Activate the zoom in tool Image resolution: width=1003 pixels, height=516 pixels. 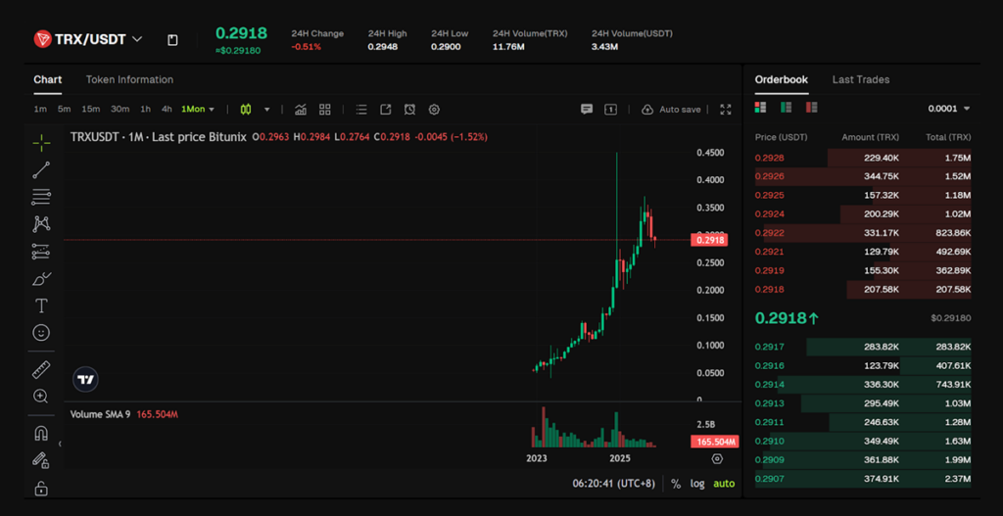(41, 397)
